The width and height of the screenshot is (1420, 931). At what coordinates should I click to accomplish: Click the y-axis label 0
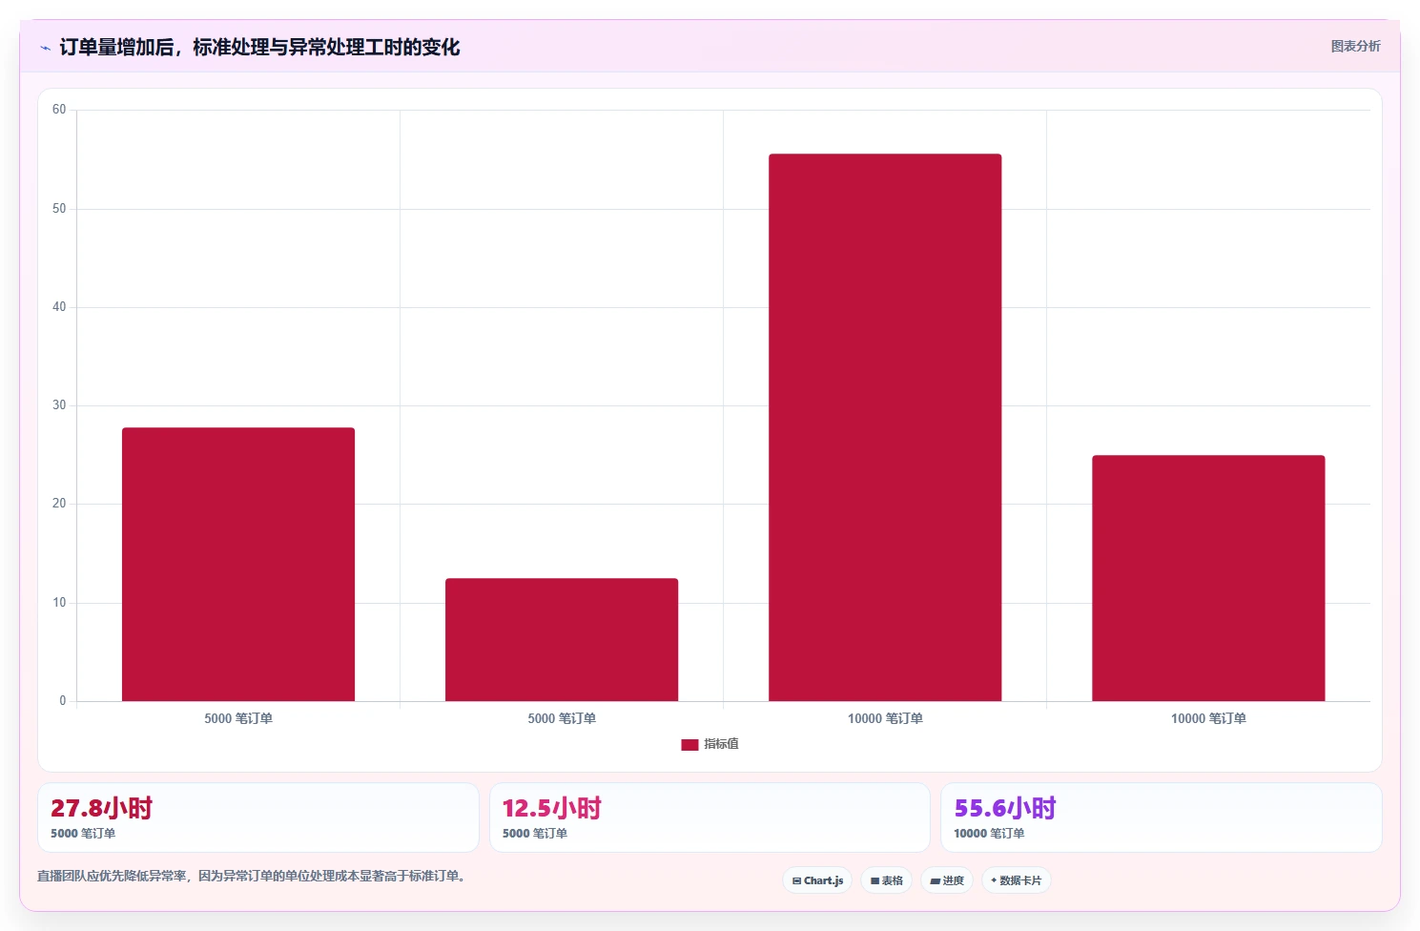coord(63,701)
